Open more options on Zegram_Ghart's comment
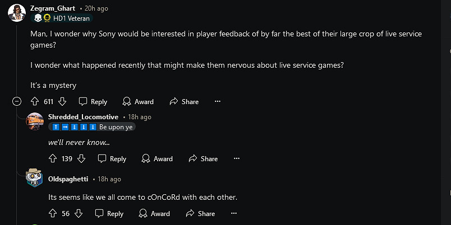This screenshot has width=451, height=225. coord(218,101)
